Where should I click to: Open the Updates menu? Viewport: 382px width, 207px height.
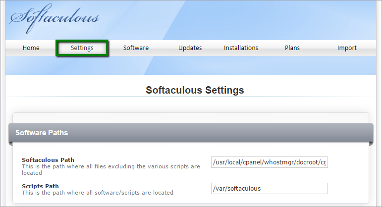pos(190,48)
